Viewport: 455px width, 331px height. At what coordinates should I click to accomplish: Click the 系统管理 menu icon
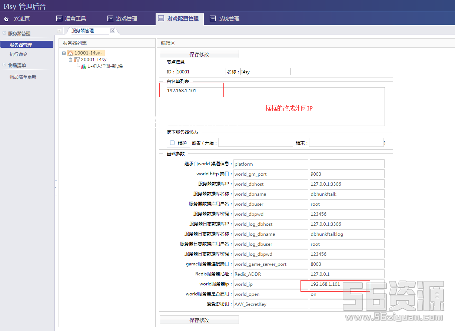pos(213,19)
